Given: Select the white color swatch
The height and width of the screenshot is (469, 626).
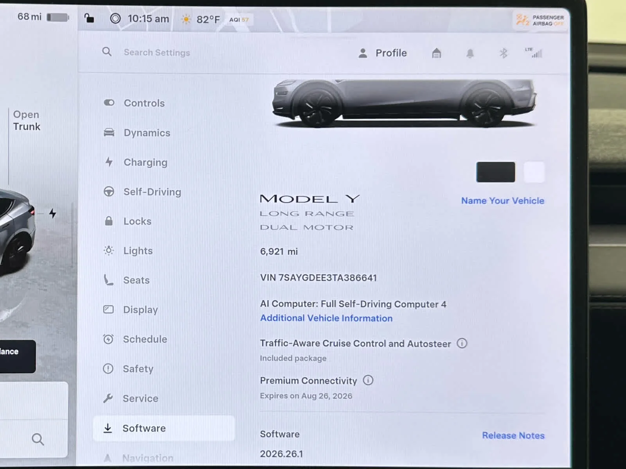Looking at the screenshot, I should 534,172.
